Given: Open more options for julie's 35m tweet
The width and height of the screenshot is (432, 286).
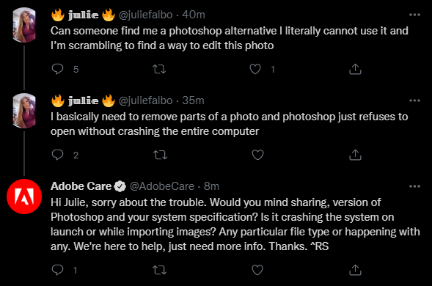Looking at the screenshot, I should point(414,100).
